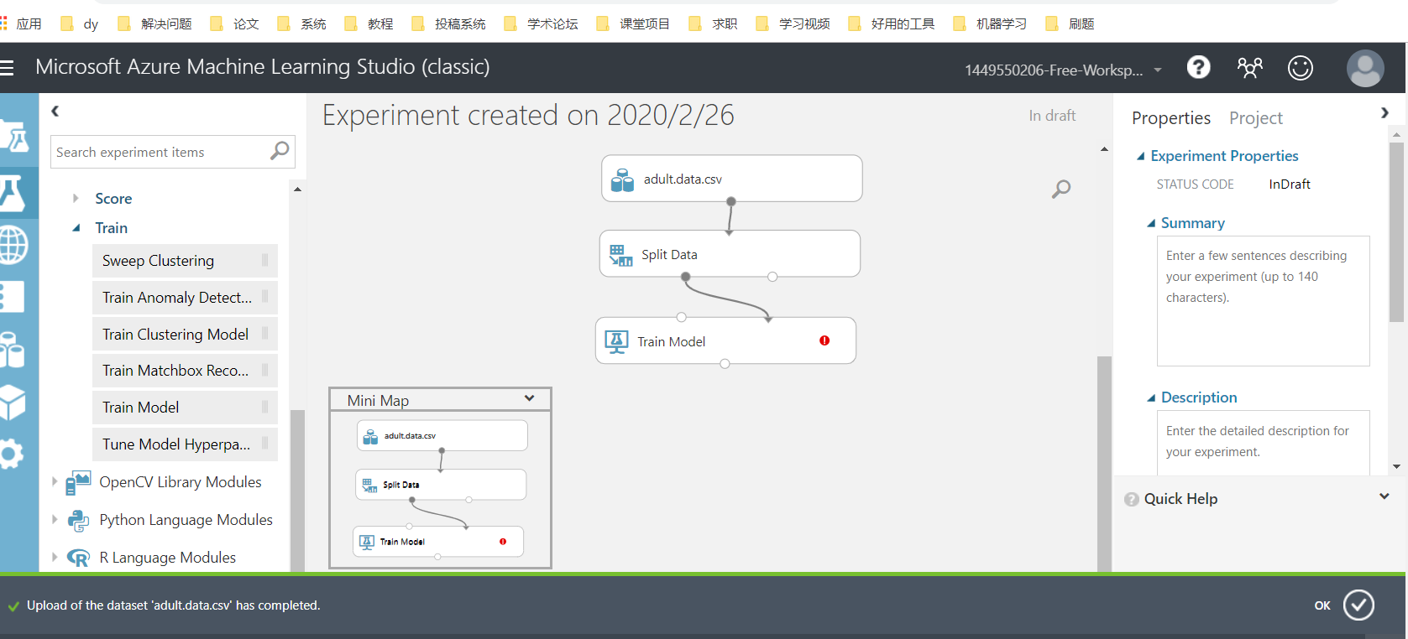
Task: Click the canvas search magnifier icon
Action: coord(1061,189)
